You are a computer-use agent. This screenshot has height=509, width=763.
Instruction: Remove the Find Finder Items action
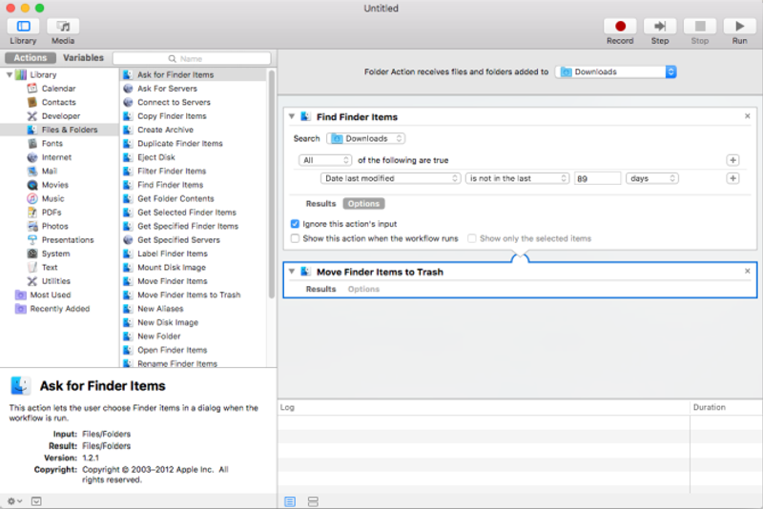coord(748,116)
